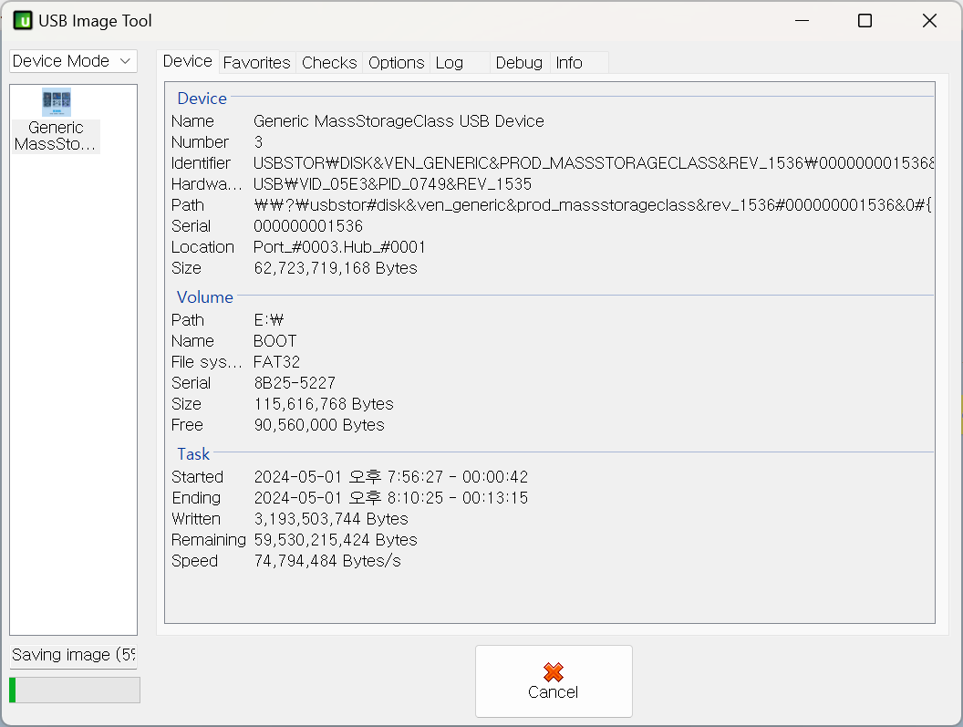
Task: Click the Volume section heading
Action: coord(205,297)
